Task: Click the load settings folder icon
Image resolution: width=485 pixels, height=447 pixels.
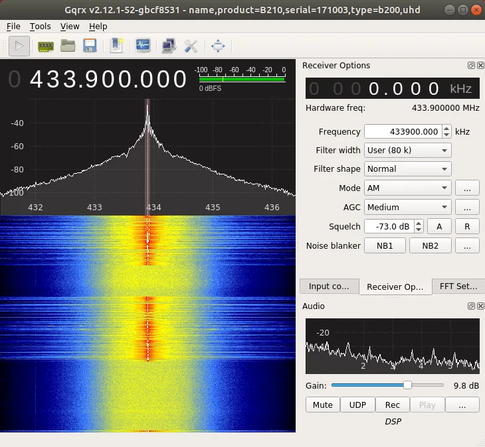Action: pos(67,46)
